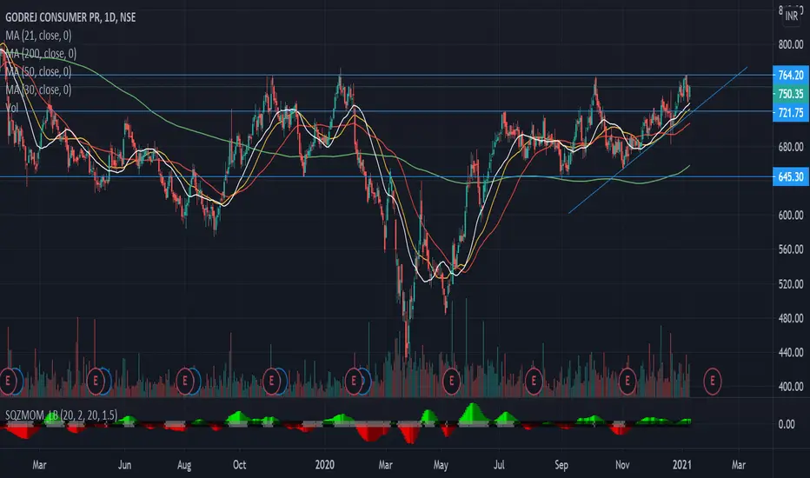Click the 480.00 price axis label
This screenshot has height=478, width=810.
790,318
